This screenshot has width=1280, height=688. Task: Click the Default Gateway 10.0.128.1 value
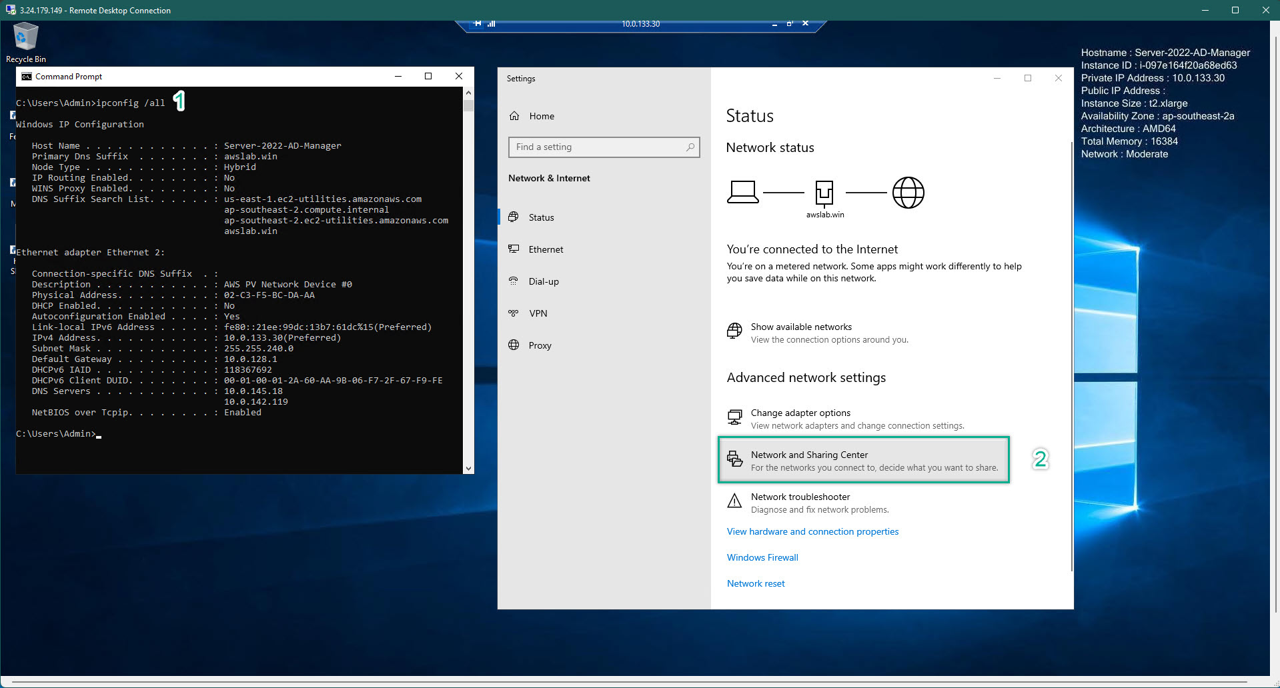[x=250, y=359]
